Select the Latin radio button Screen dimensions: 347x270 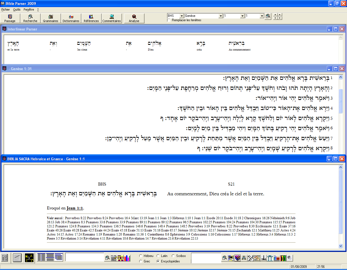point(158,256)
